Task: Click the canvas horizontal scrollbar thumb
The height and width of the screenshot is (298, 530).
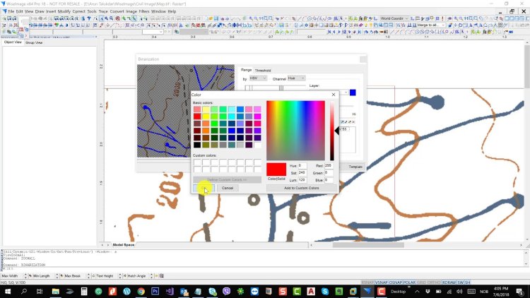Action: pyautogui.click(x=368, y=245)
